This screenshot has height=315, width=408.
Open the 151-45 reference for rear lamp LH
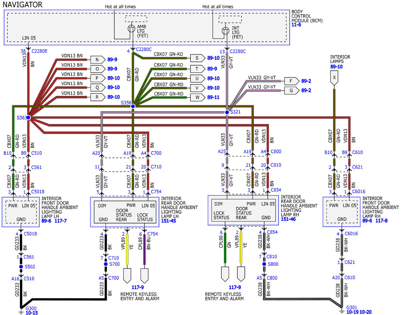click(x=169, y=221)
